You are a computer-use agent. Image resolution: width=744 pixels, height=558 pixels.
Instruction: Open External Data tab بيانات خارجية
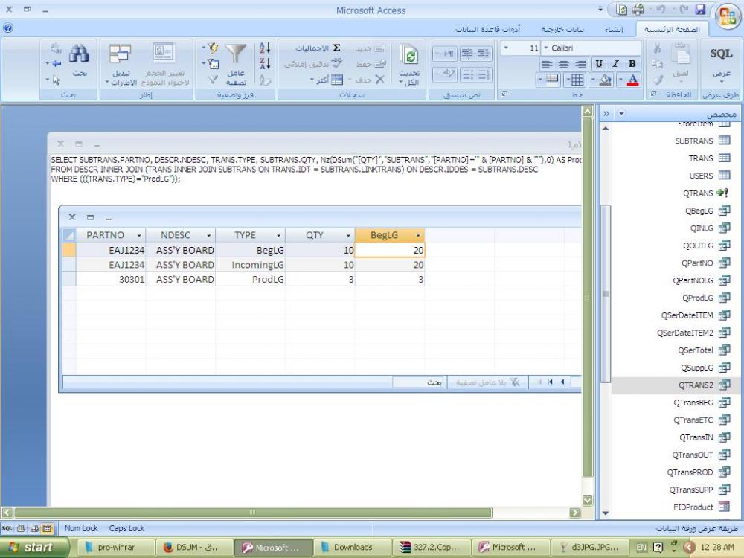[x=562, y=30]
